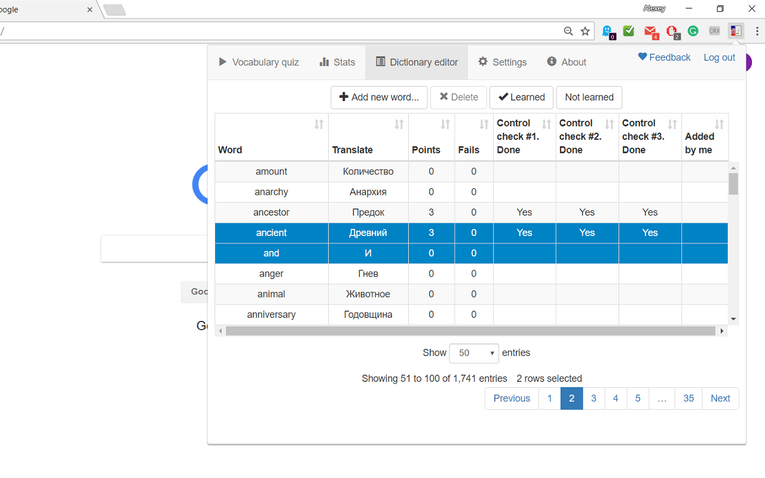Open the Stats tab
Image resolution: width=765 pixels, height=478 pixels.
click(337, 62)
